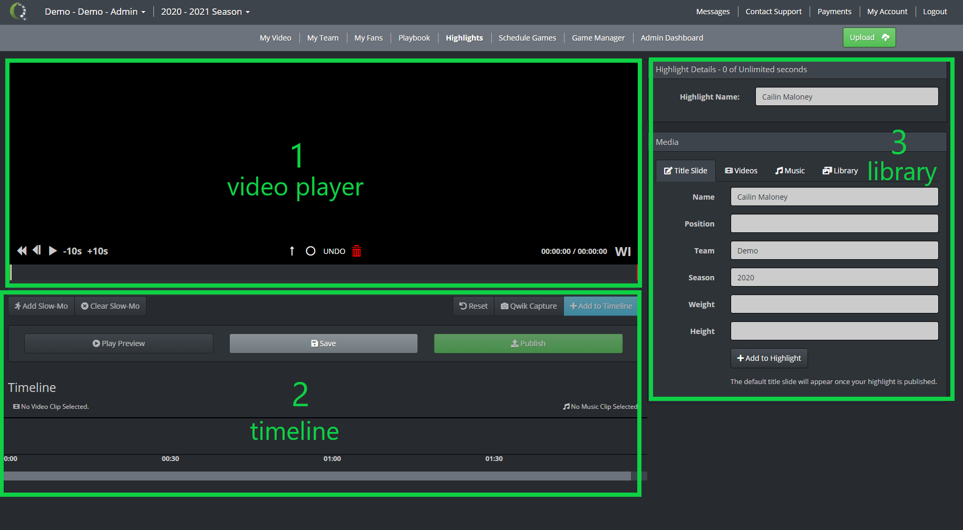Viewport: 963px width, 530px height.
Task: Undo the last edit in the player
Action: [334, 251]
